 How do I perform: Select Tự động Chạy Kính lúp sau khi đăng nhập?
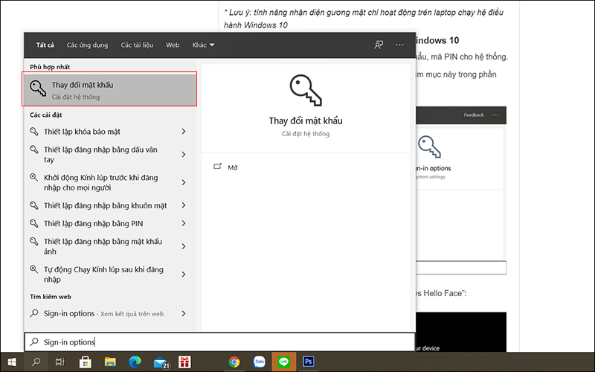pyautogui.click(x=103, y=275)
